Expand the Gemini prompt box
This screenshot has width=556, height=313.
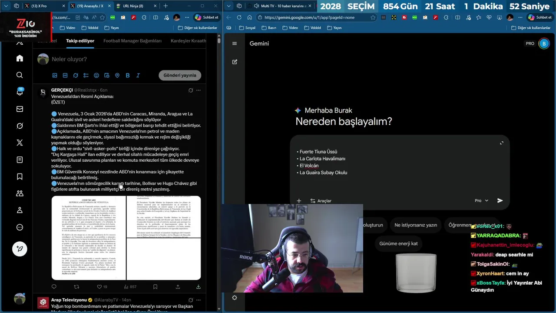(502, 143)
